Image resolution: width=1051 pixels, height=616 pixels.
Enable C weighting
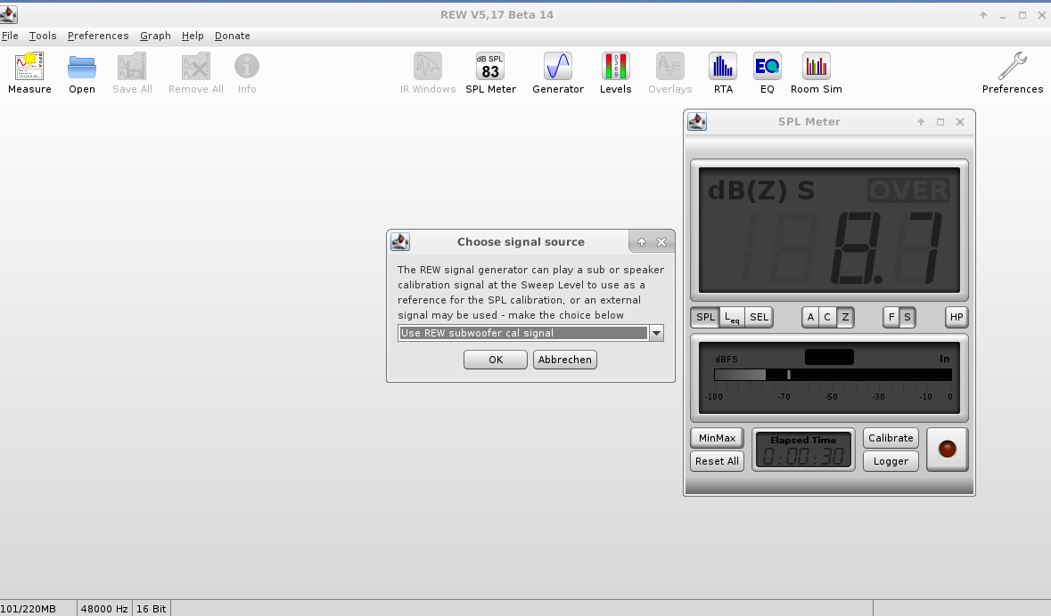pyautogui.click(x=827, y=318)
